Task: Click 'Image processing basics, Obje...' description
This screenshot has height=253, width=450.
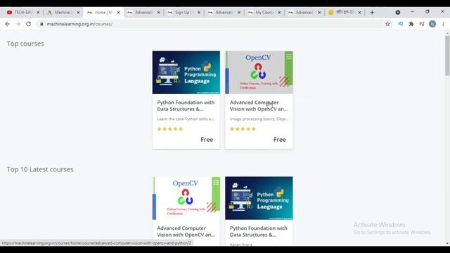Action: (259, 119)
